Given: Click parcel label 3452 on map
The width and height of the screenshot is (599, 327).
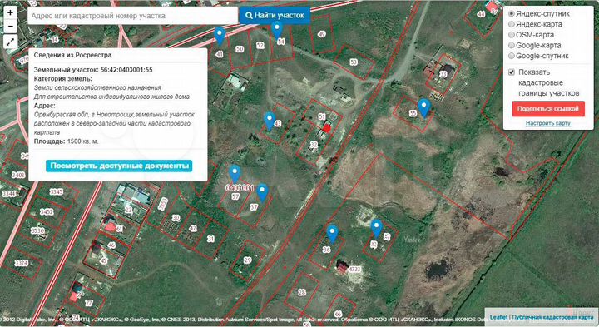Looking at the screenshot, I should (x=47, y=211).
